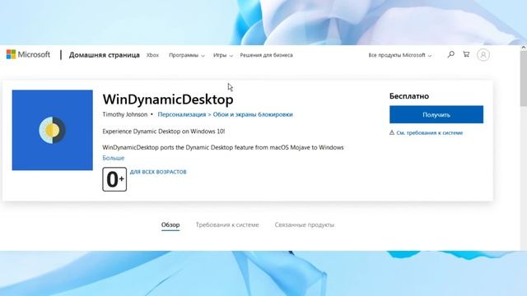
Task: Go to Домашняя страница
Action: [105, 55]
